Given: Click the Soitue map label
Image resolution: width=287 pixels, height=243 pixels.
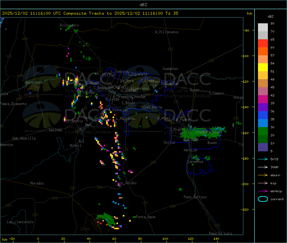Looking at the screenshot, I should 170,142.
